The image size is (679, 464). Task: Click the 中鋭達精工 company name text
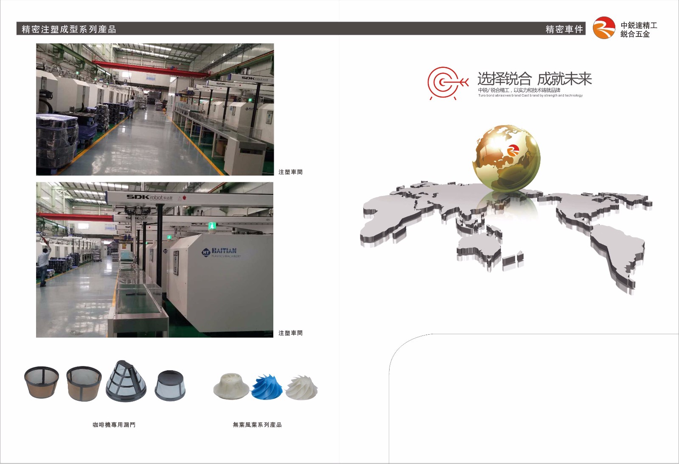click(x=639, y=25)
